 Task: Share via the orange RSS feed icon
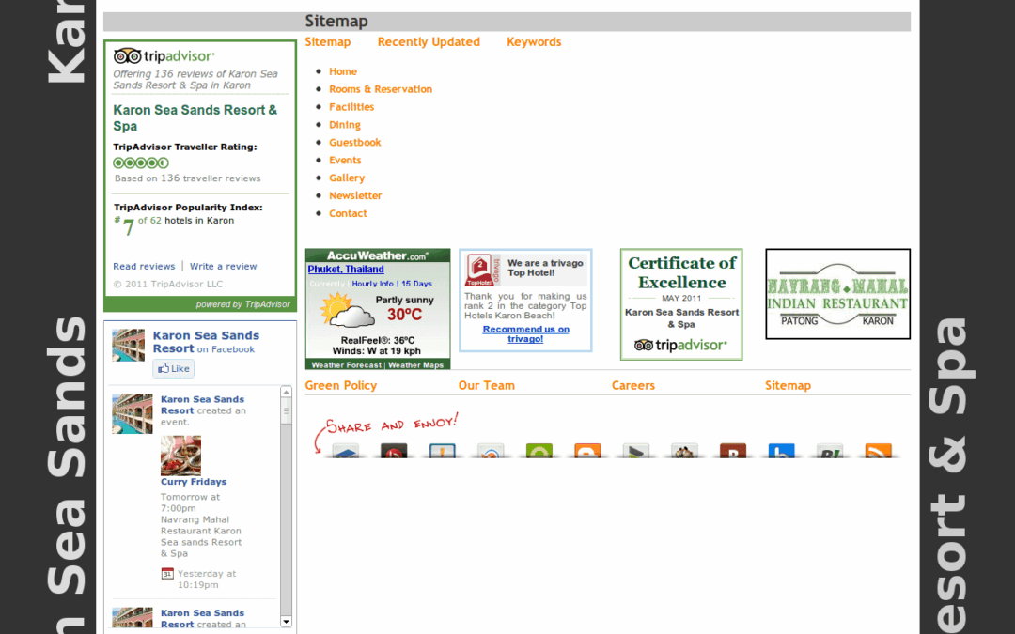point(879,451)
